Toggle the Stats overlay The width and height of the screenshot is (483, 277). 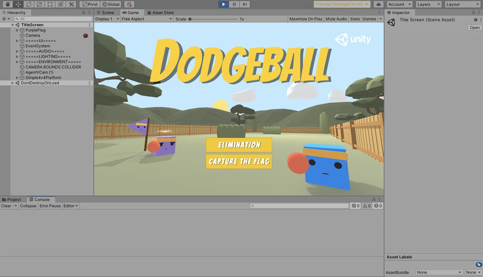(355, 19)
